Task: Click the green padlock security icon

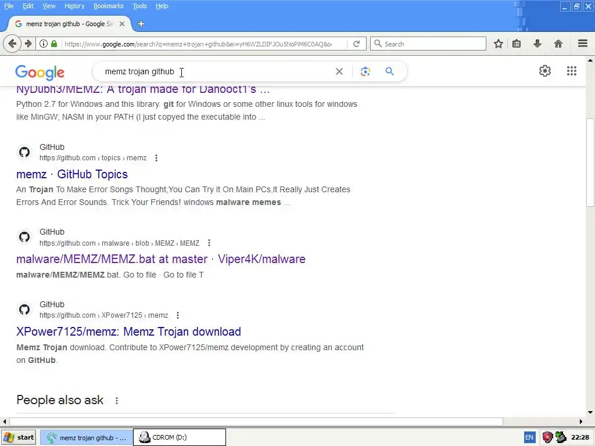Action: 54,44
